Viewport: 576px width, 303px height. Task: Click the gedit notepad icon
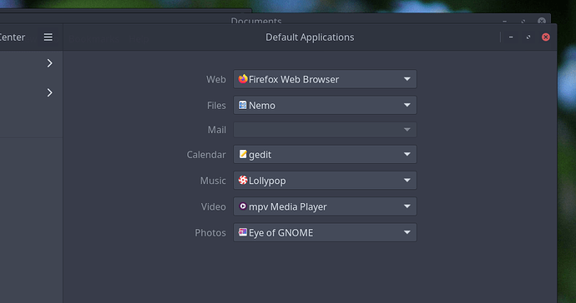243,154
